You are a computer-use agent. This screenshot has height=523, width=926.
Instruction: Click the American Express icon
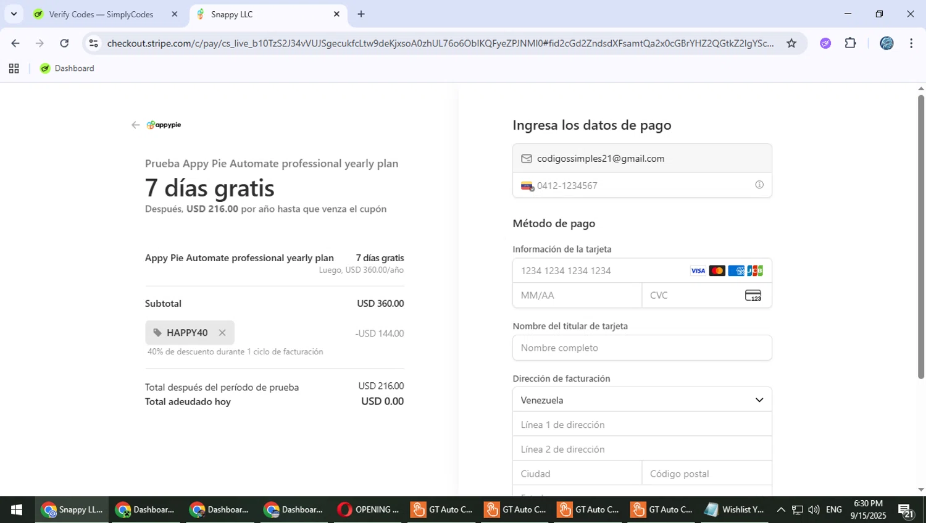[736, 270]
